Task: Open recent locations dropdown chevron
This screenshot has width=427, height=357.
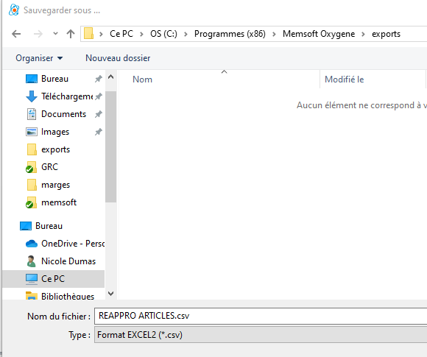Action: (55, 34)
